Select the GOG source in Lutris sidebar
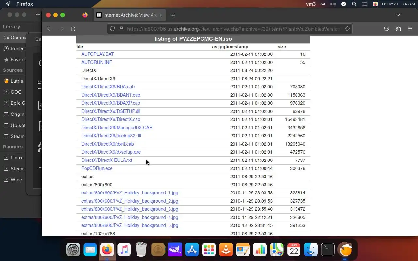This screenshot has height=261, width=418. tap(13, 92)
